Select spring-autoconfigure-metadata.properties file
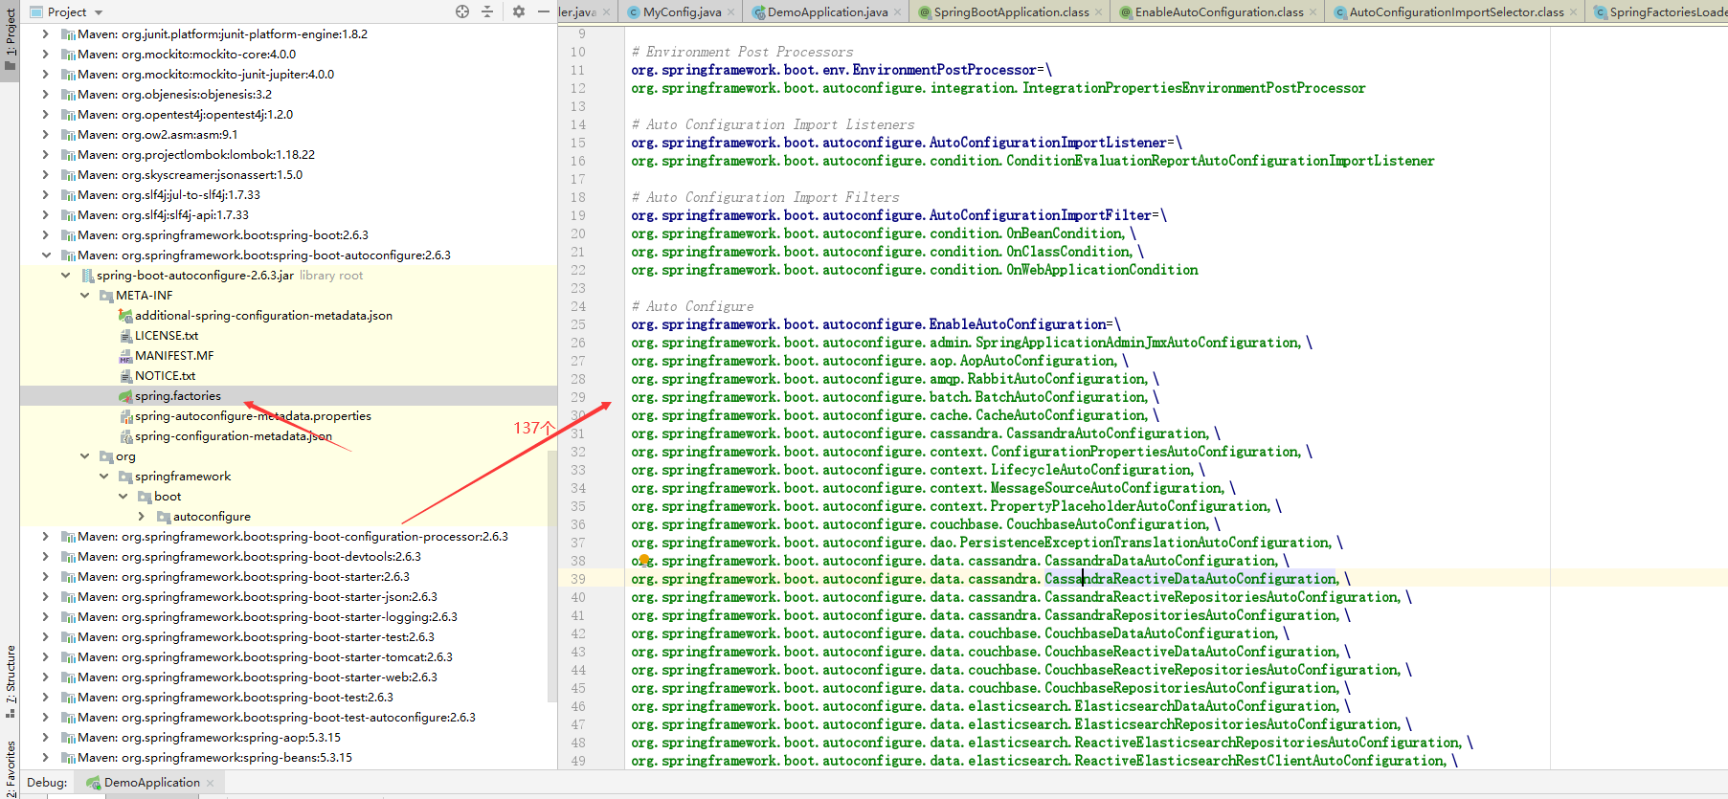Viewport: 1728px width, 799px height. coord(253,415)
